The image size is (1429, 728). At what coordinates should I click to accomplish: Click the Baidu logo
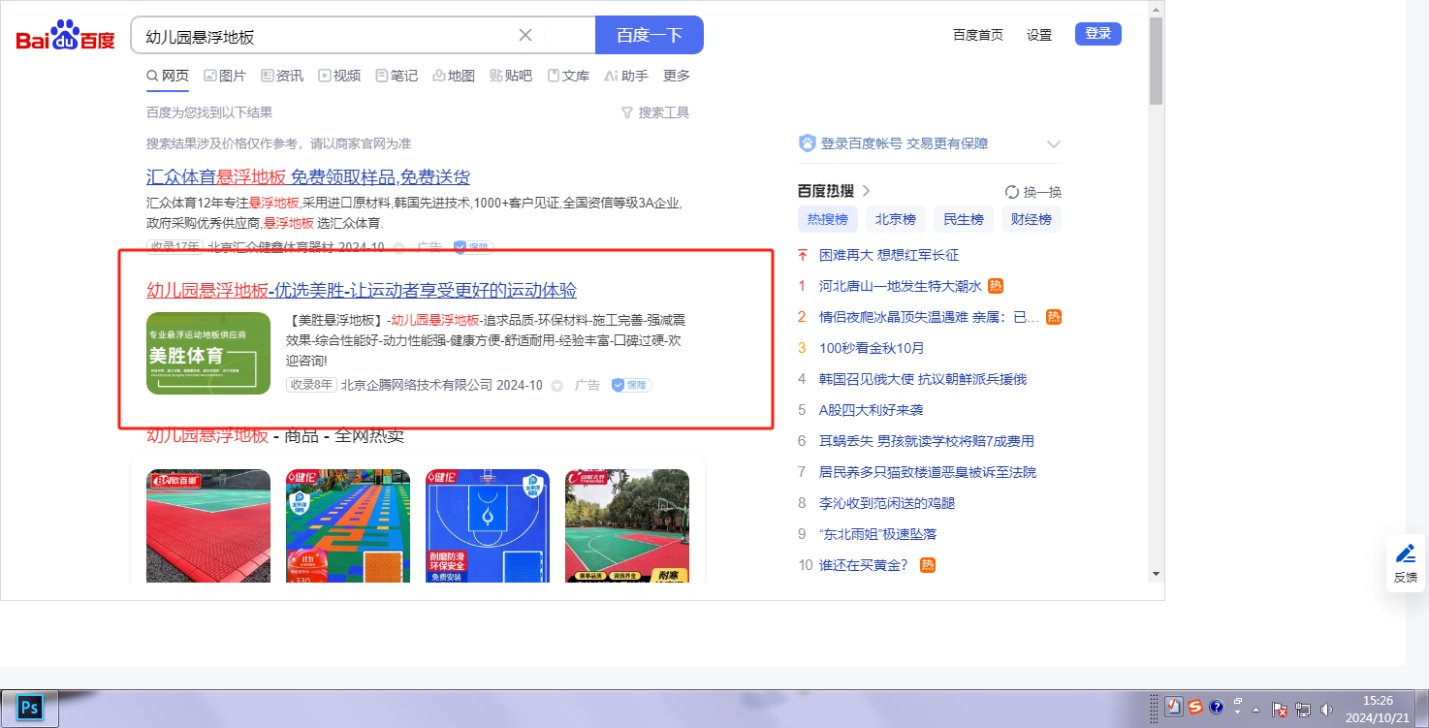(x=65, y=36)
